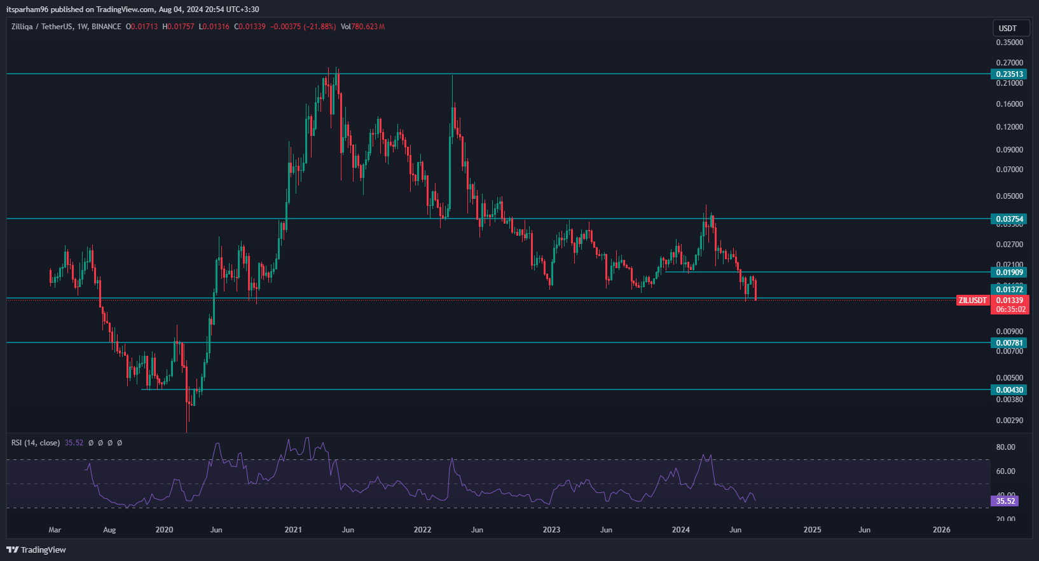Click the 80.00 RSI scale value
The height and width of the screenshot is (561, 1039).
pos(1005,447)
